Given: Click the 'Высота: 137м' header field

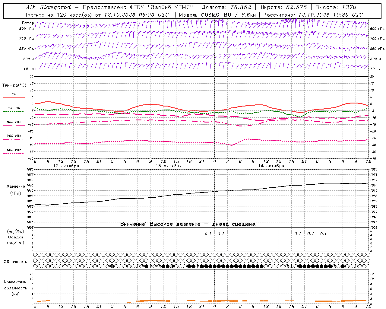Looking at the screenshot, I should click(x=336, y=7).
